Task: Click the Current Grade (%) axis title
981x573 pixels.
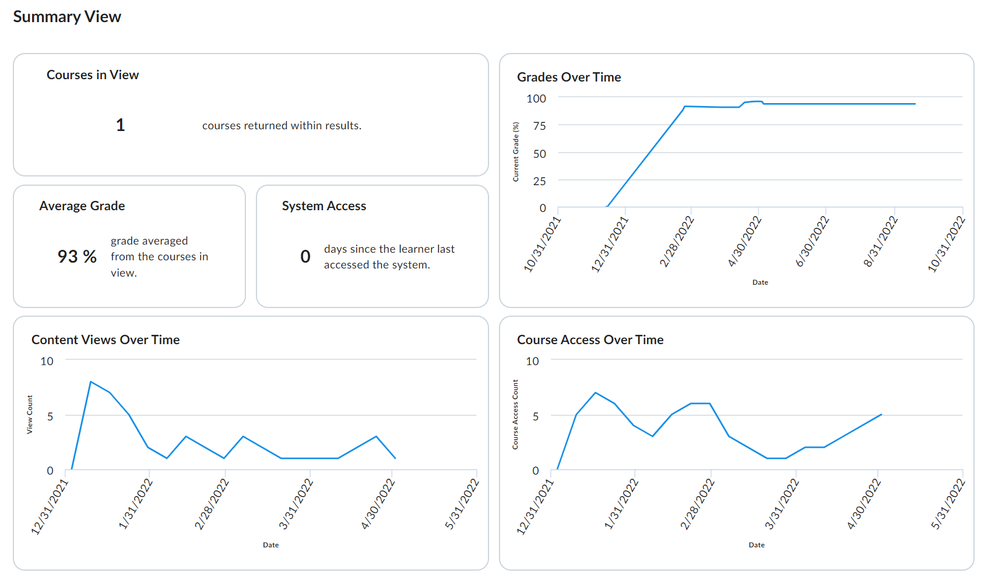Action: point(515,152)
